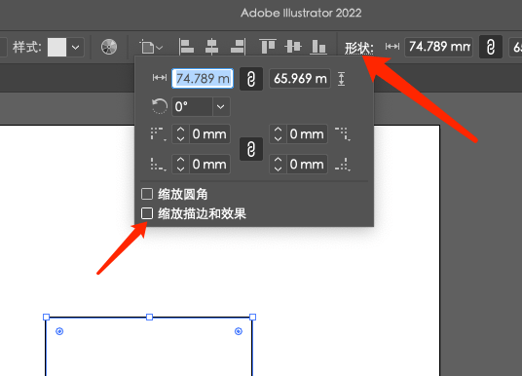Open the Recolor Artwork color wheel

pyautogui.click(x=109, y=47)
